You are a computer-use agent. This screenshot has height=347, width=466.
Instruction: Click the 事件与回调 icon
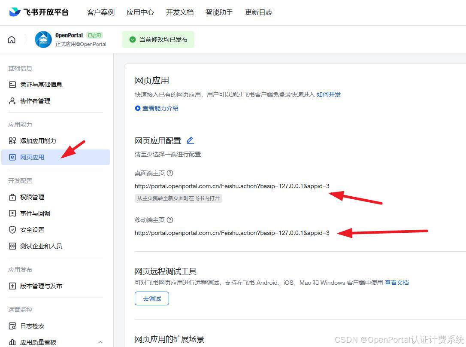[12, 213]
